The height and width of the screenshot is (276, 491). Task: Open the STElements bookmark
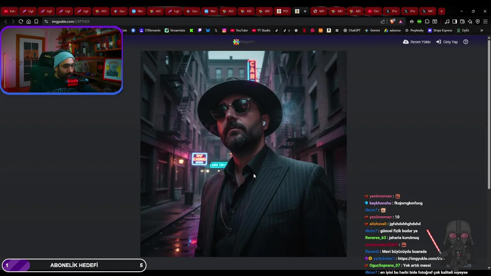click(x=150, y=30)
